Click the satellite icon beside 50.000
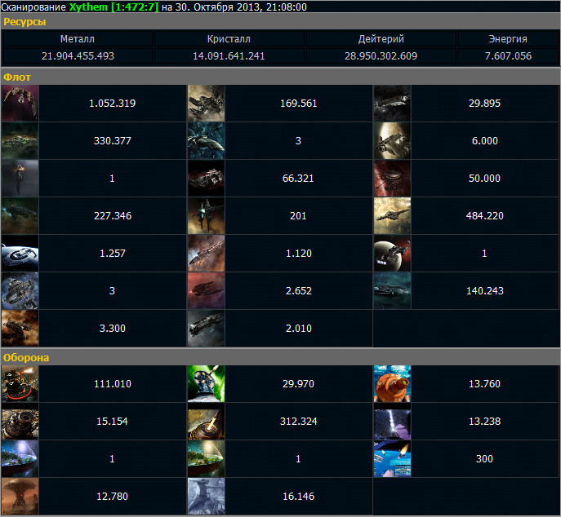Screen dimensions: 561x517 click(392, 179)
